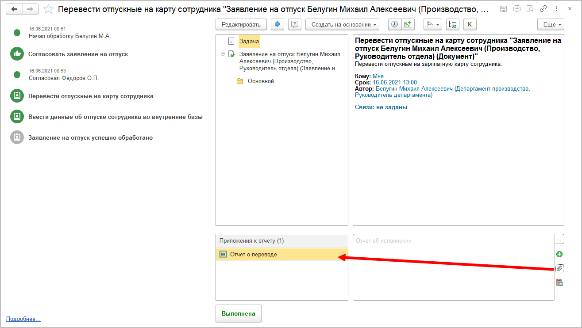582x328 pixels.
Task: Open the preview icon with magnifying glass
Action: (530, 9)
